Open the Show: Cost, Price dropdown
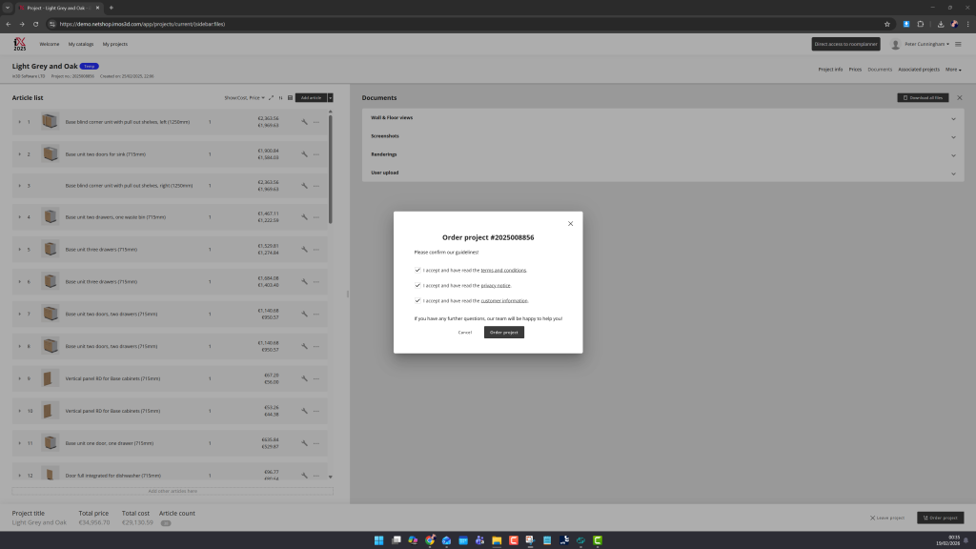976x549 pixels. [x=243, y=97]
